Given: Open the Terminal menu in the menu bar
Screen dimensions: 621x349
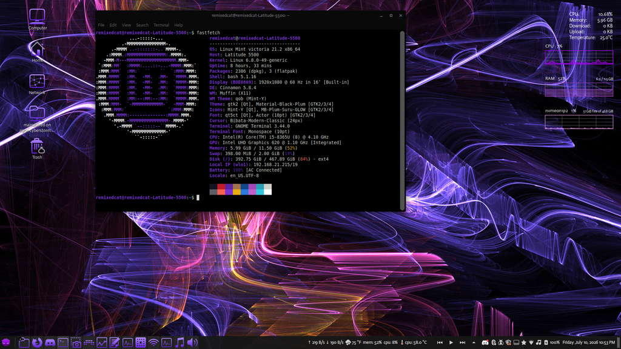Looking at the screenshot, I should point(161,25).
